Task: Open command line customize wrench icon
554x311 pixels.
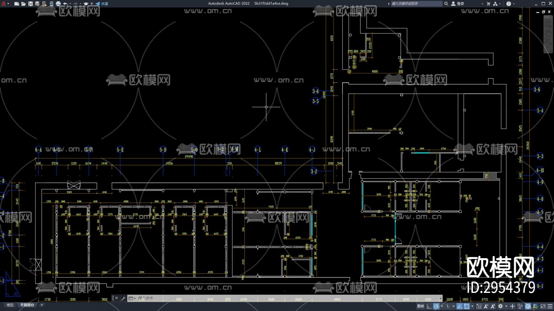Action: 123,298
